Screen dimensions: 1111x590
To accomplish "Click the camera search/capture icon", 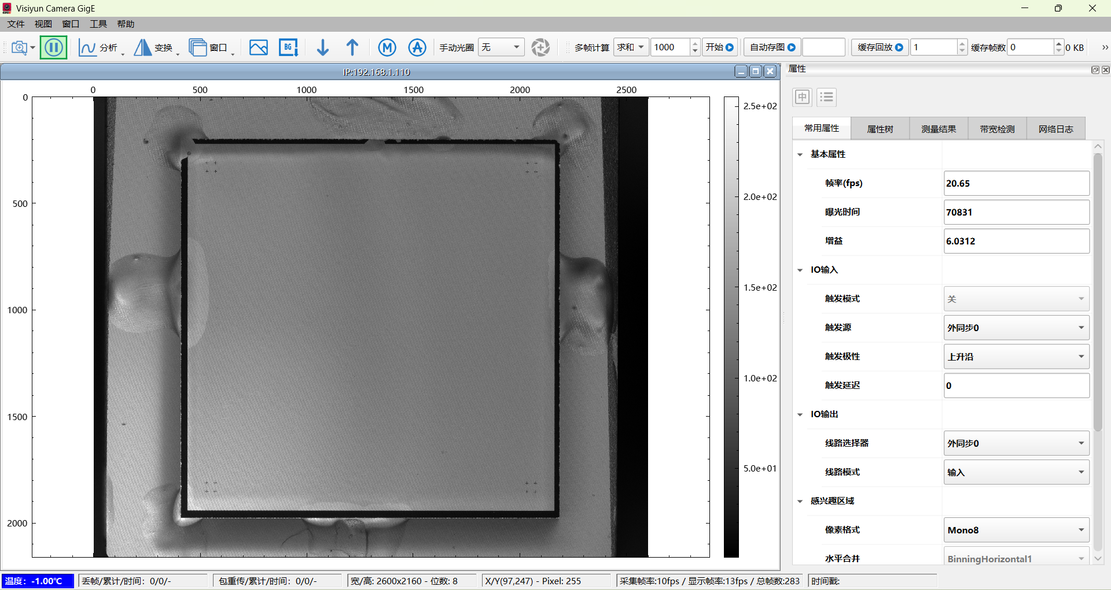I will [20, 47].
